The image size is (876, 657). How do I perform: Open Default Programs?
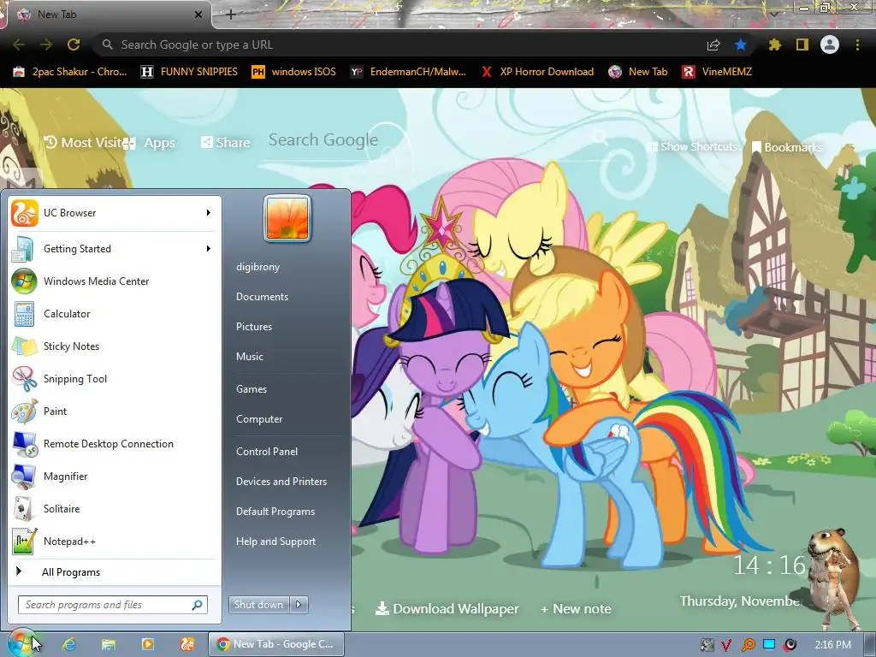(275, 512)
